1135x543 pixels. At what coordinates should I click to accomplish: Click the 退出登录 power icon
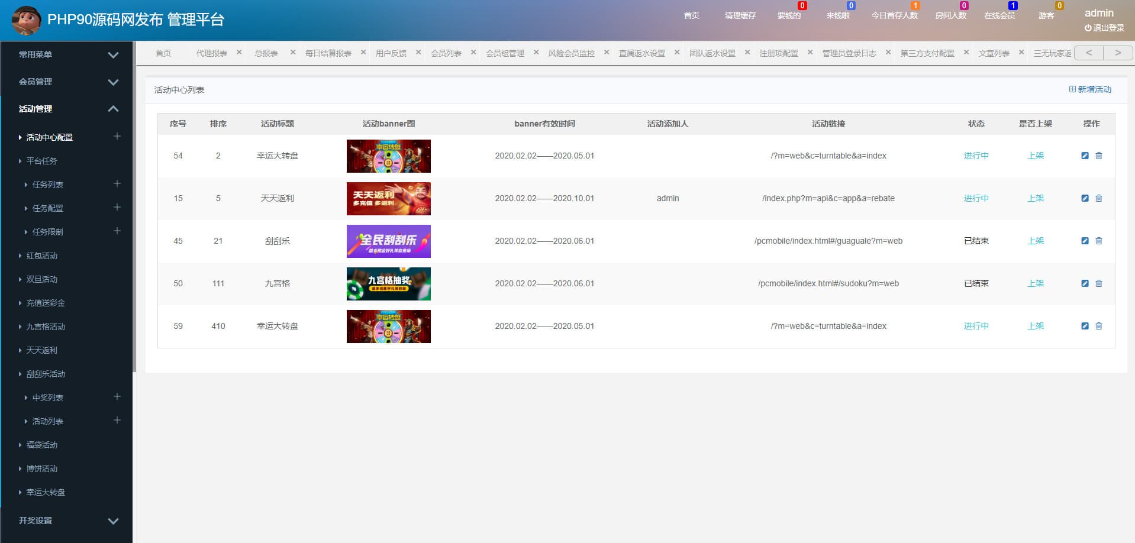[1088, 28]
